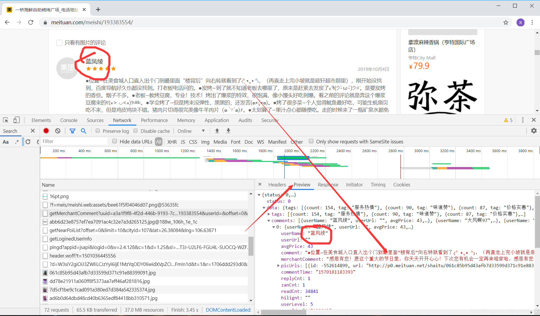Expand the picUrls array node
This screenshot has height=316, width=540.
278,266
